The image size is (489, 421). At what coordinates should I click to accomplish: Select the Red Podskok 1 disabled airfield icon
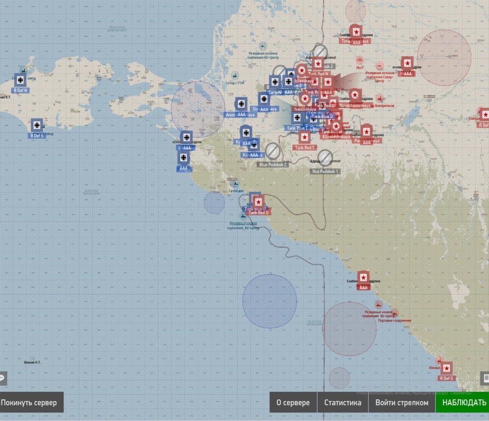click(x=325, y=157)
